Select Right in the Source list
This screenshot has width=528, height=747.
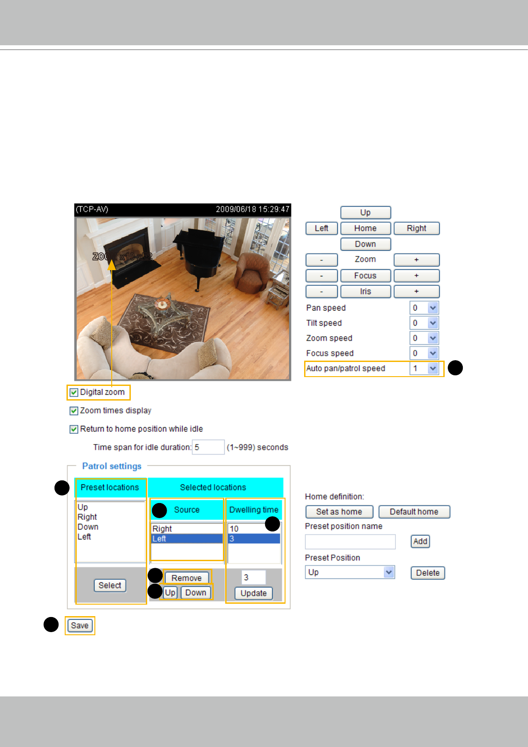[x=187, y=529]
